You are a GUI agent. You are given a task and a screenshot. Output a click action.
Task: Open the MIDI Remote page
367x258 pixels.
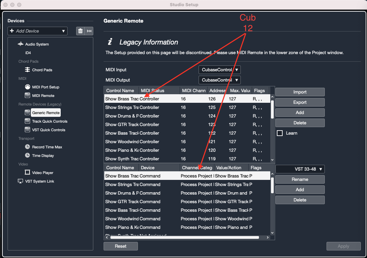tap(43, 96)
